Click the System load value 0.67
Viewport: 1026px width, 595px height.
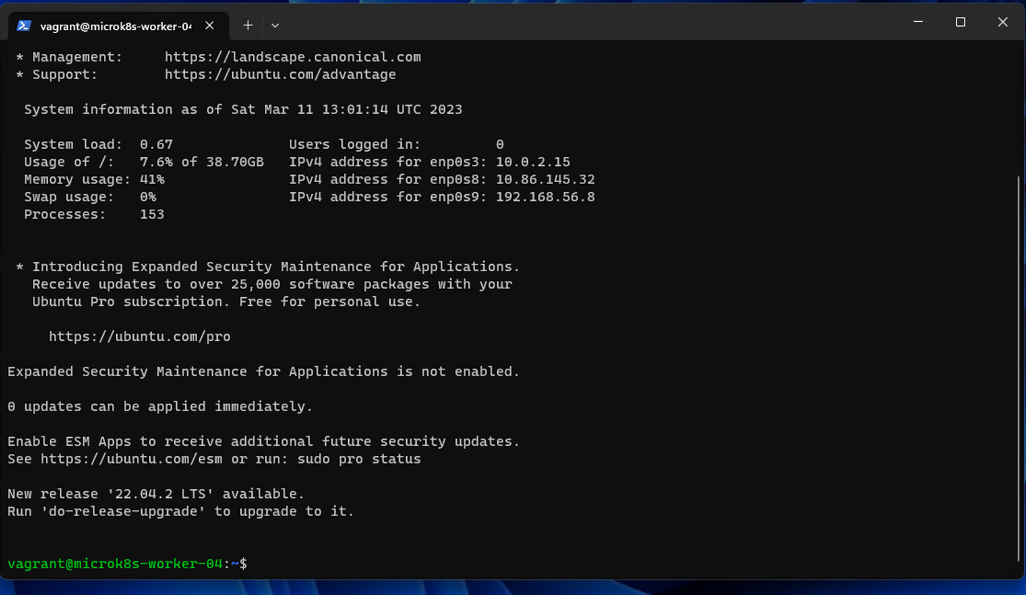156,144
